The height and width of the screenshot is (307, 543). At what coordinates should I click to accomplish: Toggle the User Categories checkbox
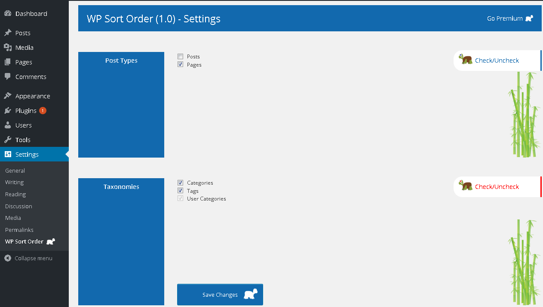pos(181,198)
